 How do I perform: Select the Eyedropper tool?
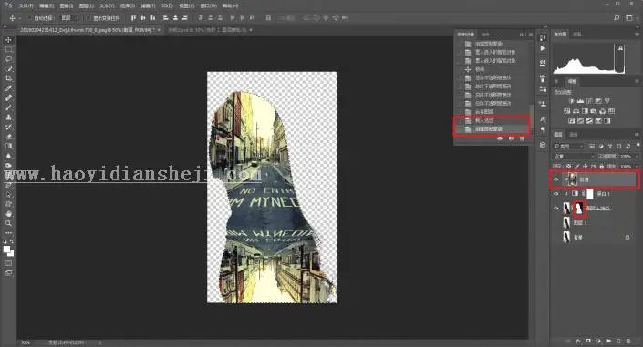[x=8, y=88]
